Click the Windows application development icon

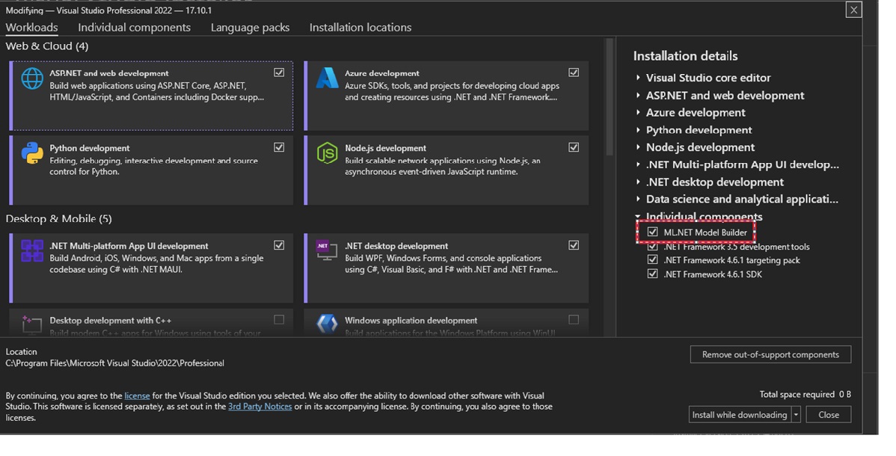click(x=327, y=324)
